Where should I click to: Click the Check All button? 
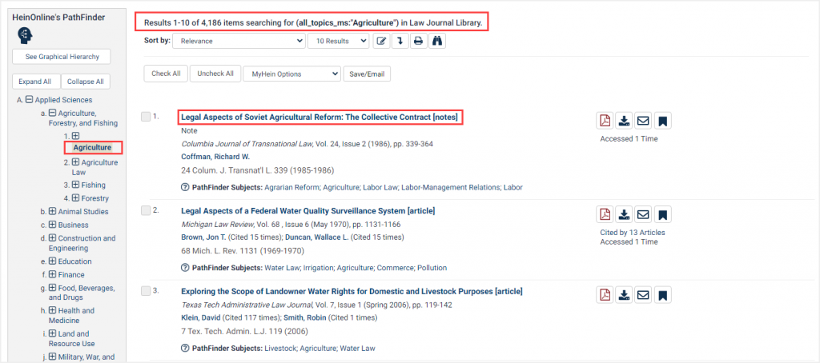click(166, 74)
